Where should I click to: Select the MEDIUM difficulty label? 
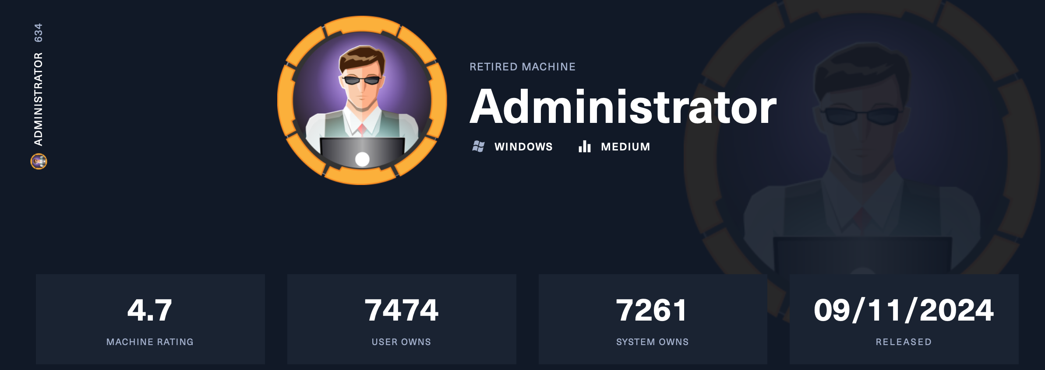tap(625, 147)
